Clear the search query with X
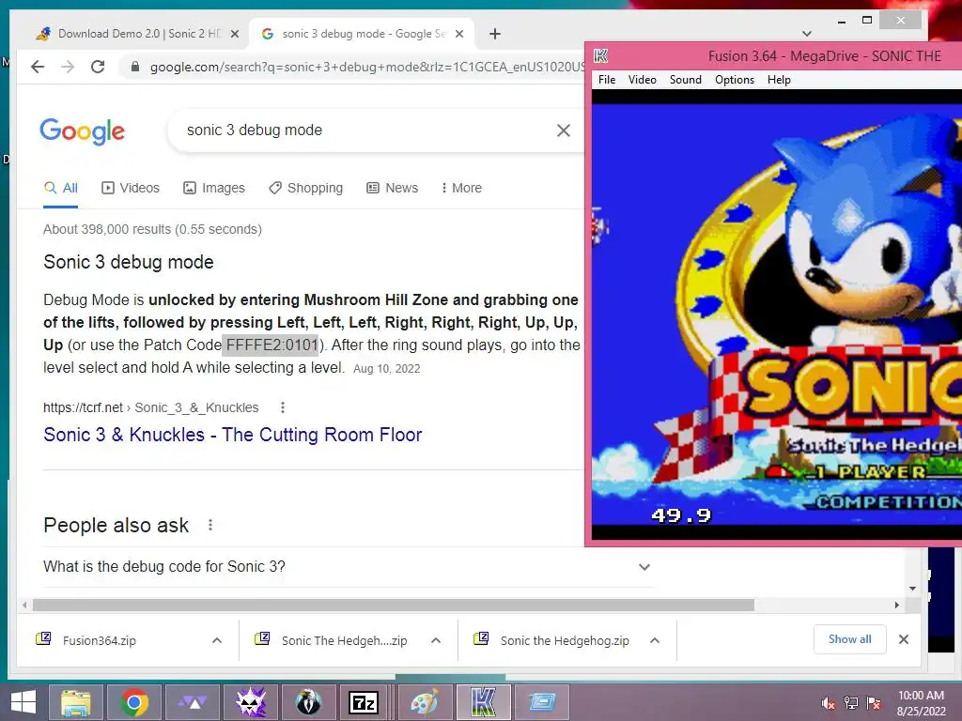Image resolution: width=962 pixels, height=721 pixels. coord(564,130)
